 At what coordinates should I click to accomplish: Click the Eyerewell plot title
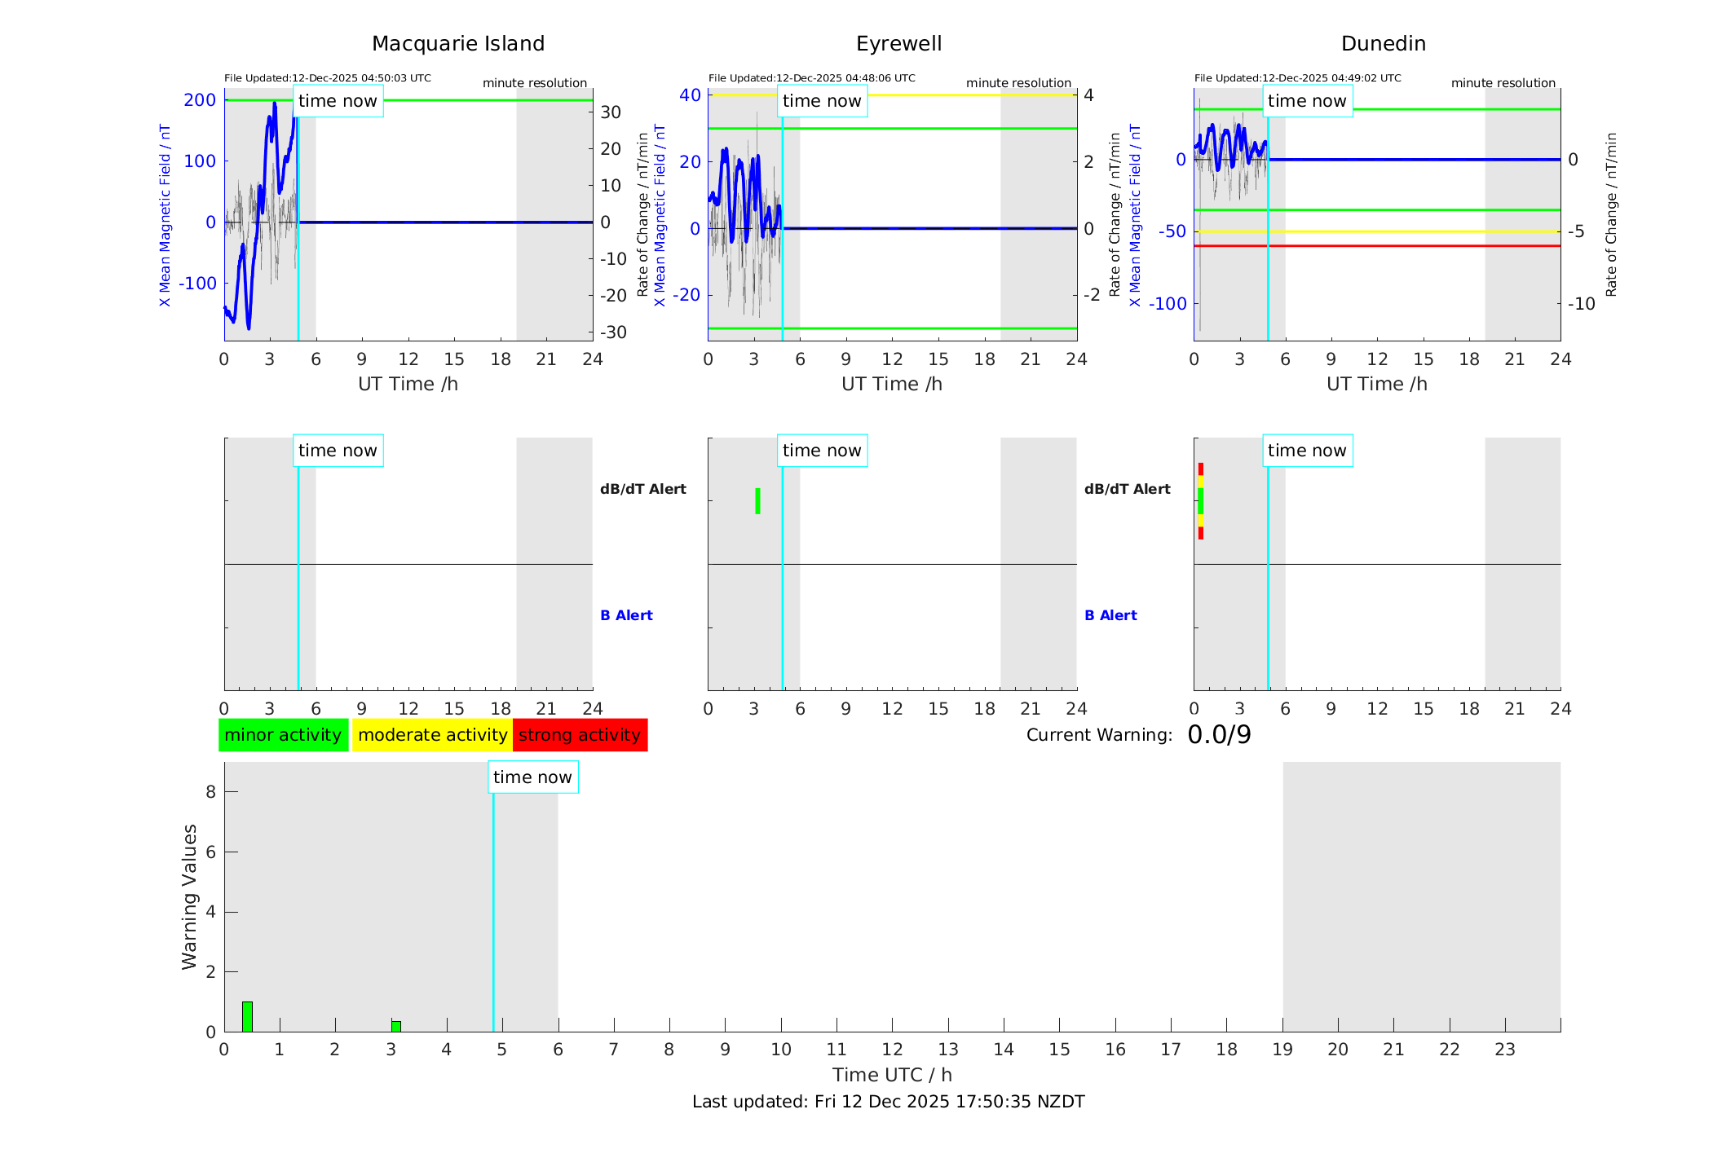pyautogui.click(x=898, y=44)
